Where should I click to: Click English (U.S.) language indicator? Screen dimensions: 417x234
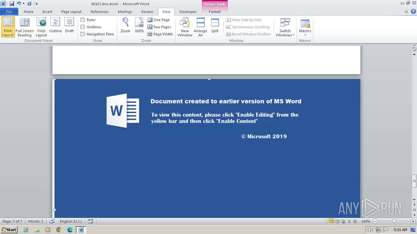[71, 221]
